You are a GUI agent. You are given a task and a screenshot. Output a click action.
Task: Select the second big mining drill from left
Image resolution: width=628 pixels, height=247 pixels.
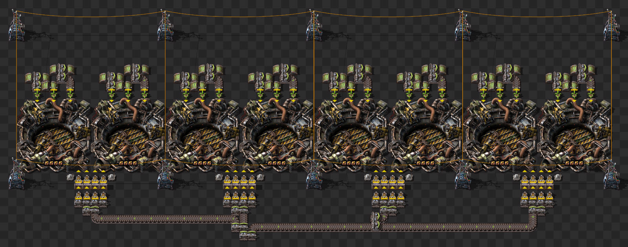(x=128, y=135)
